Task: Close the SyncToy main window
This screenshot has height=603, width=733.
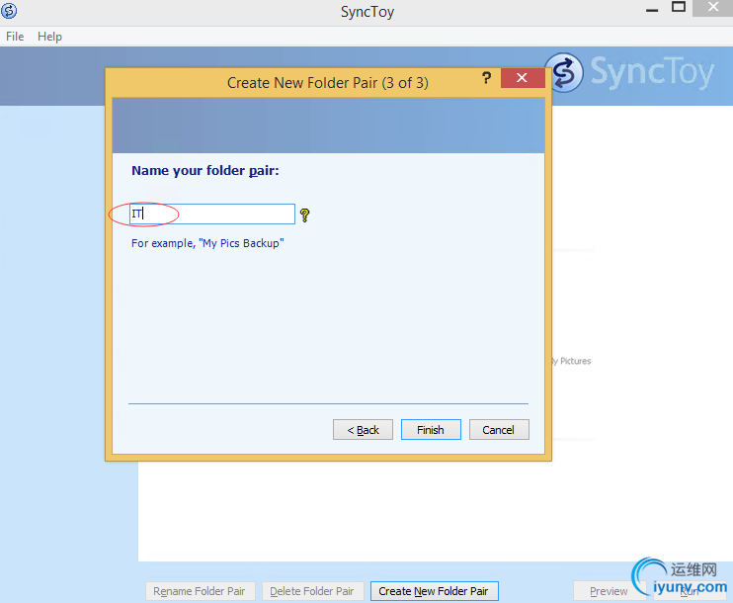Action: [713, 8]
